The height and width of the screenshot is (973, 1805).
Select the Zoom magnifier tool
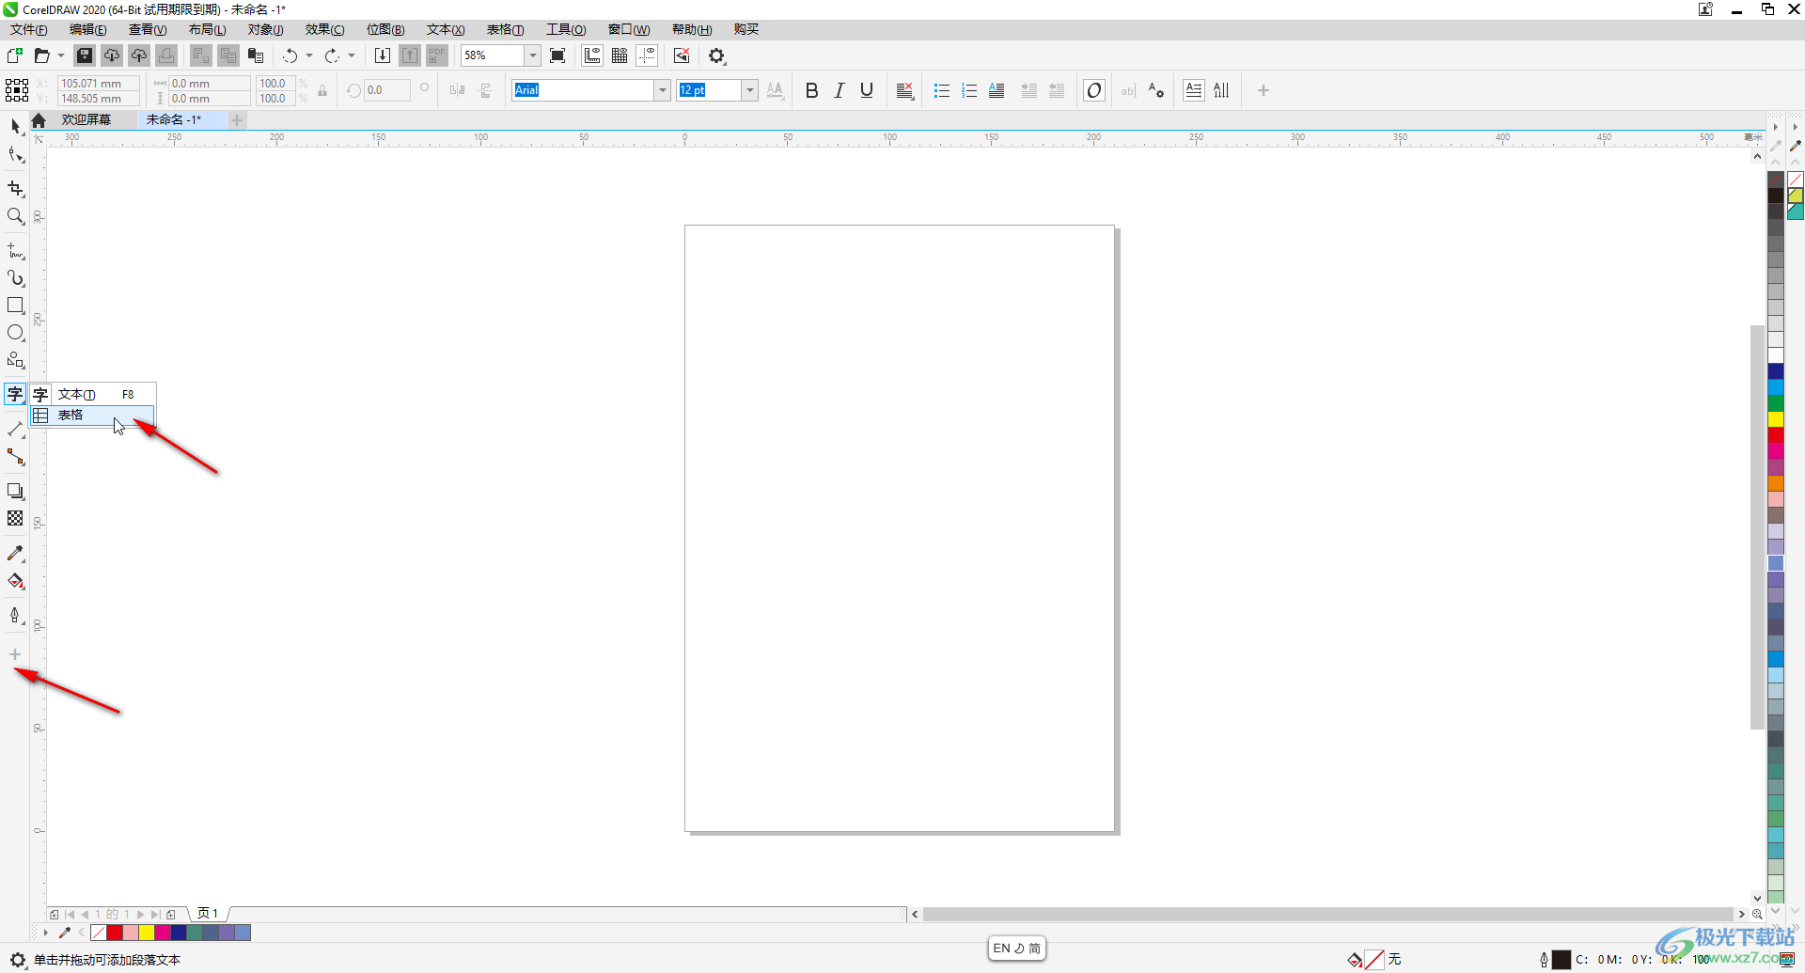pos(15,216)
